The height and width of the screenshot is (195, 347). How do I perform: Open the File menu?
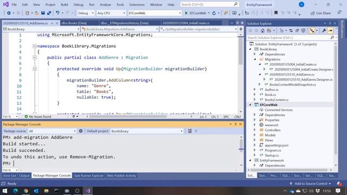[14, 4]
